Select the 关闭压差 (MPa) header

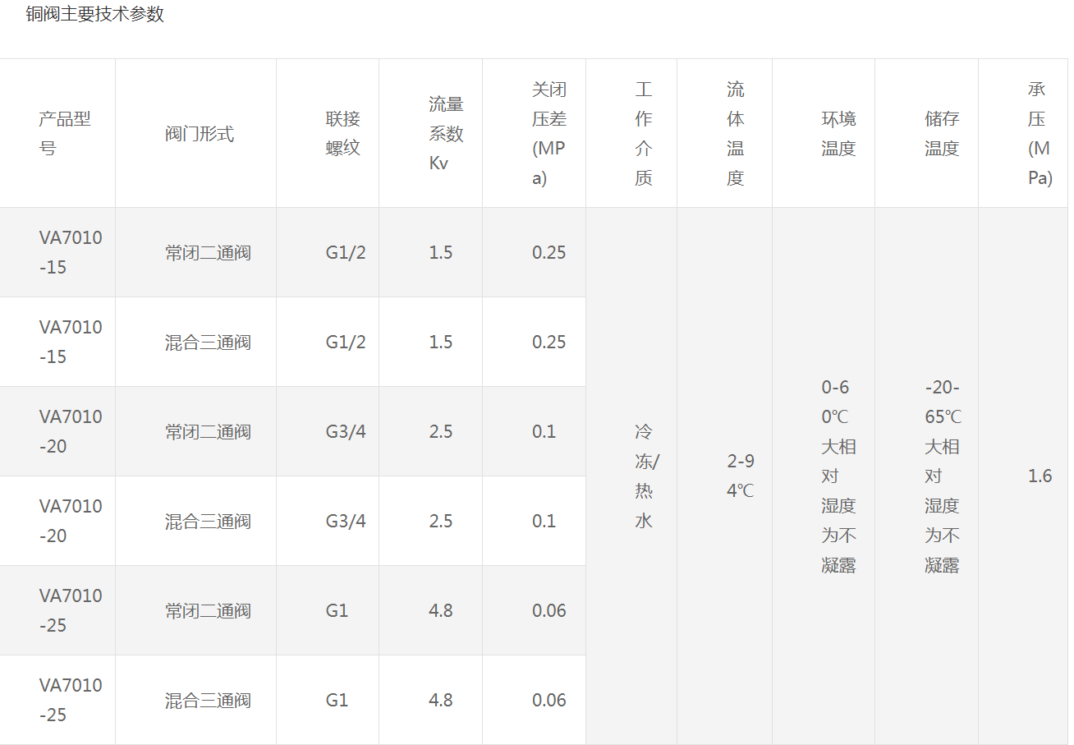pos(548,134)
